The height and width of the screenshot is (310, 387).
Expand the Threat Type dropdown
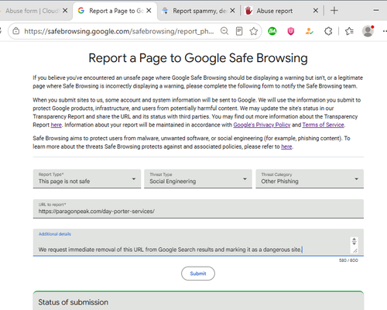[198, 178]
